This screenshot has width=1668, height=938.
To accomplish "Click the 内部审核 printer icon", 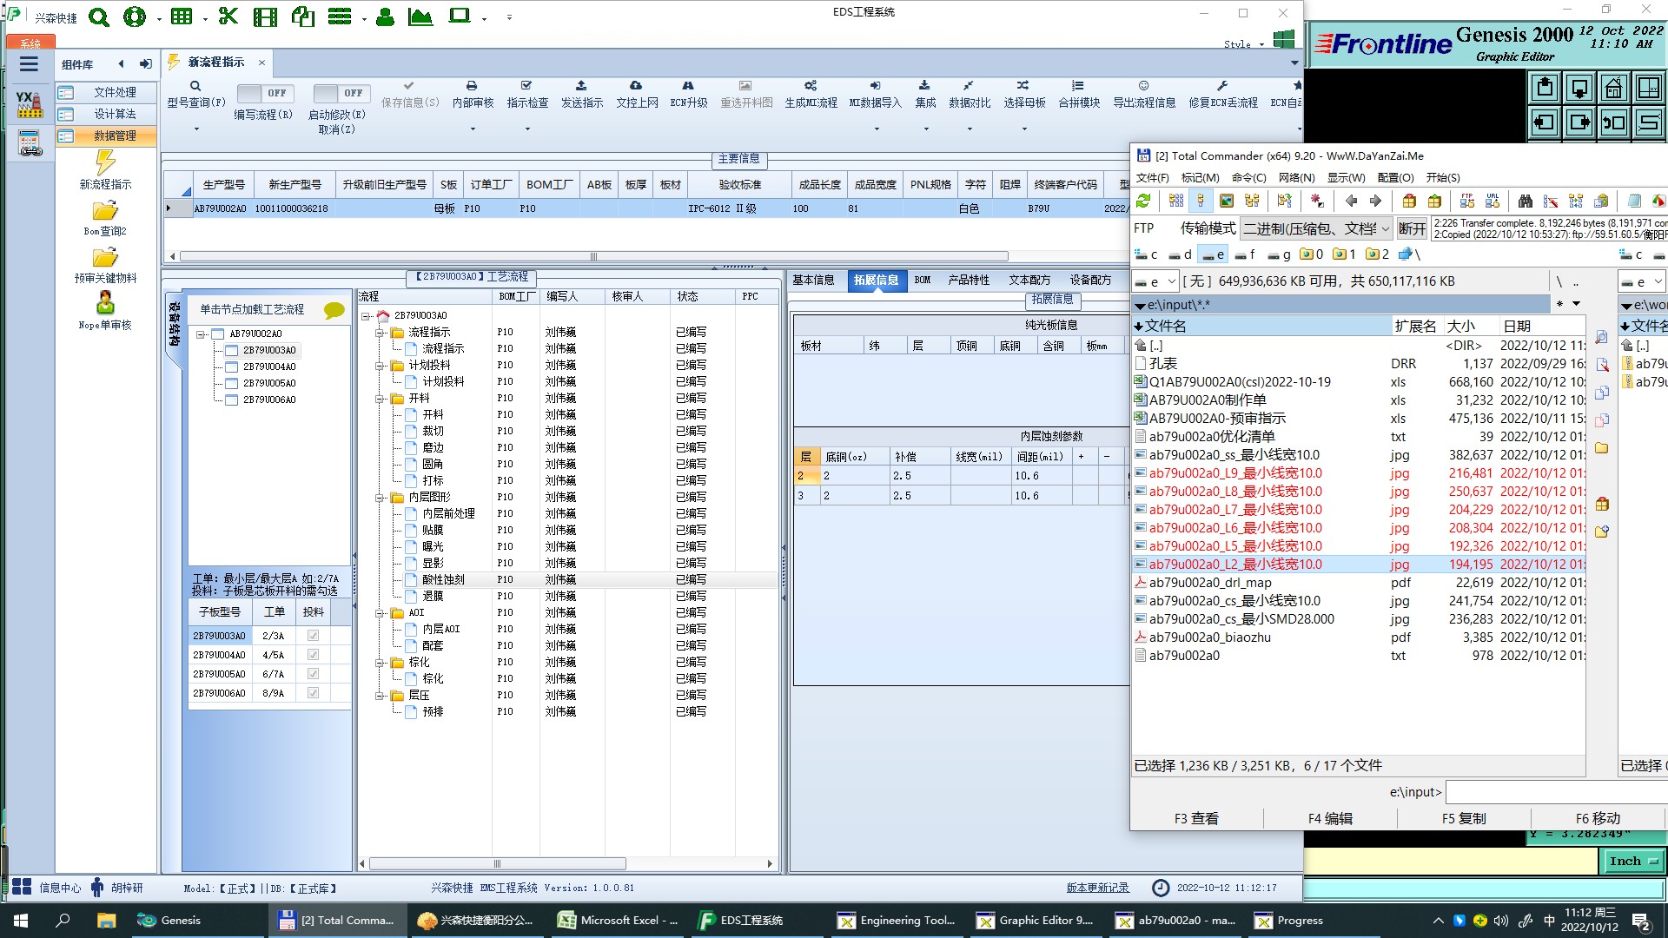I will (472, 86).
